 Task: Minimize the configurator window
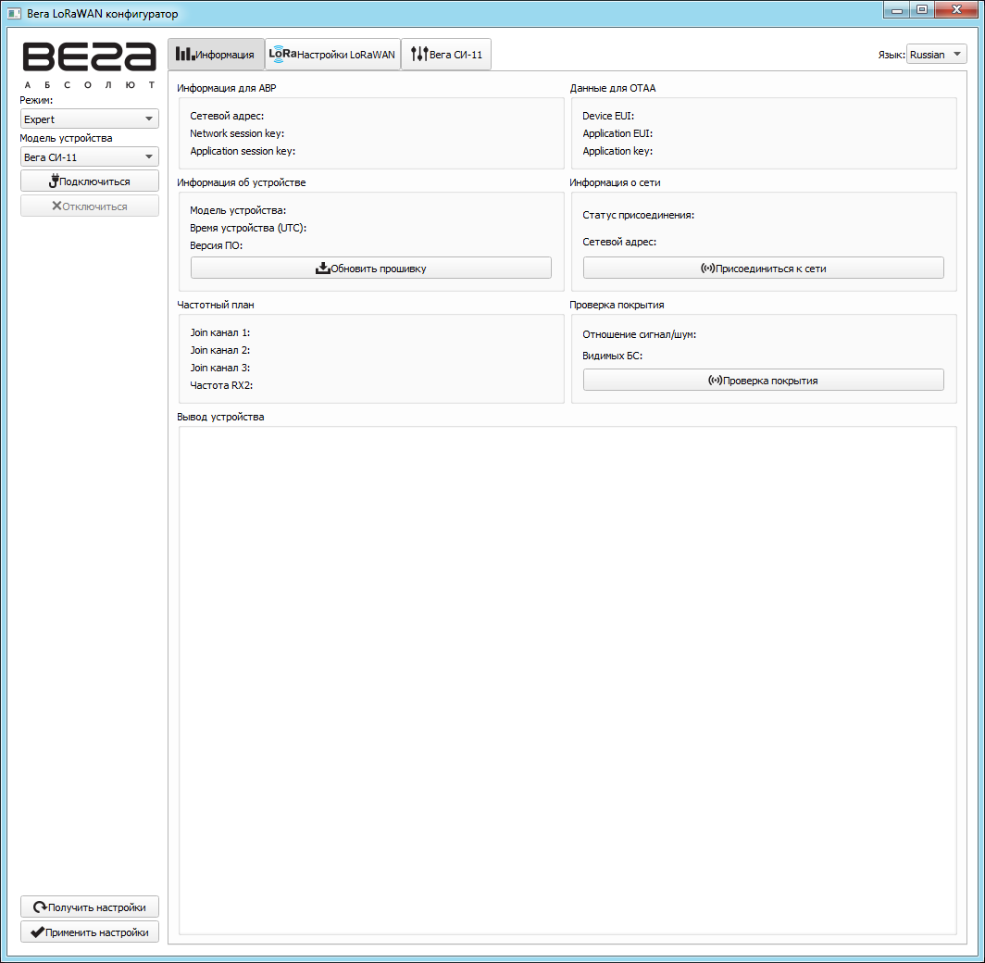[897, 9]
